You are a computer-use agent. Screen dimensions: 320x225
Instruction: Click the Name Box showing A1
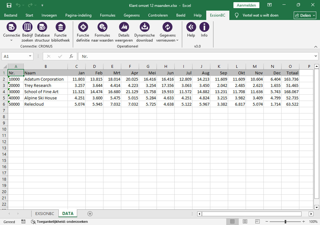[15, 56]
